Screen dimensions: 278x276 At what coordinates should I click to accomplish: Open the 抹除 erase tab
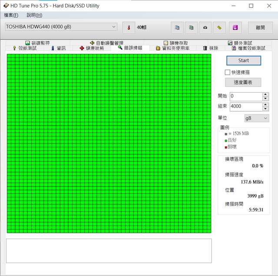[x=211, y=48]
